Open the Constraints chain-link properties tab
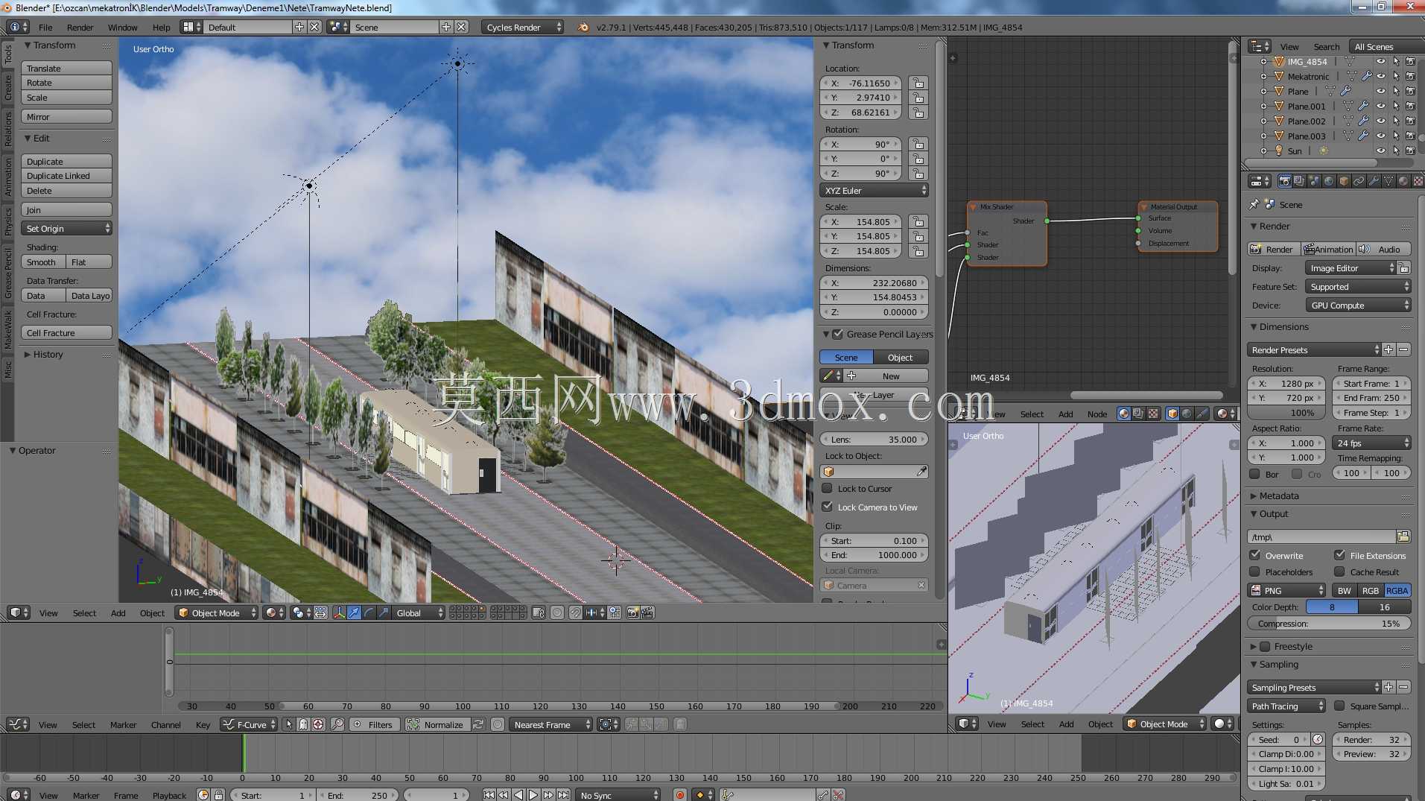Screen dimensions: 1425x801 point(1359,181)
